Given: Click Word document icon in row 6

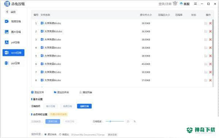Looking at the screenshot, I should 42,64.
